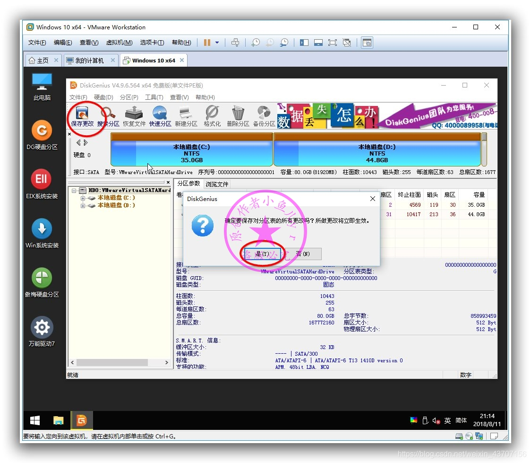
Task: Click the VMware show library sidebar icon
Action: click(x=304, y=43)
